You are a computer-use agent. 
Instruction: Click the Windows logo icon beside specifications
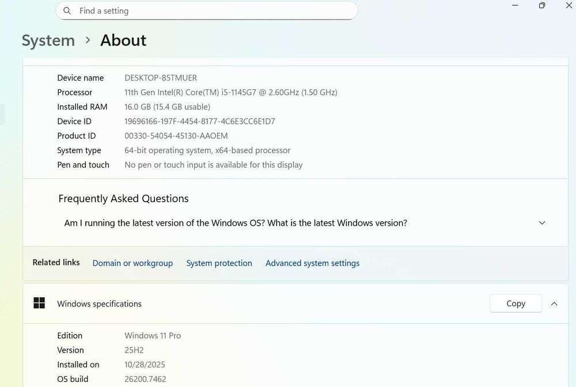[39, 303]
